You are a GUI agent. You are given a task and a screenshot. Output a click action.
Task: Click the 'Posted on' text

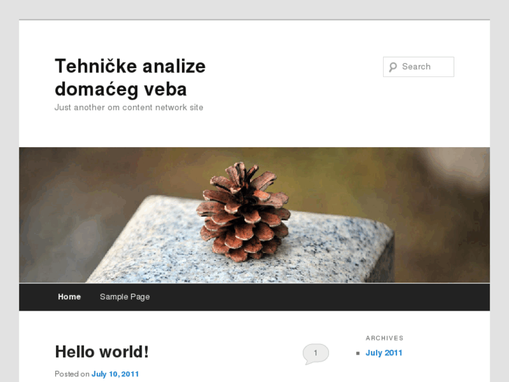[71, 374]
